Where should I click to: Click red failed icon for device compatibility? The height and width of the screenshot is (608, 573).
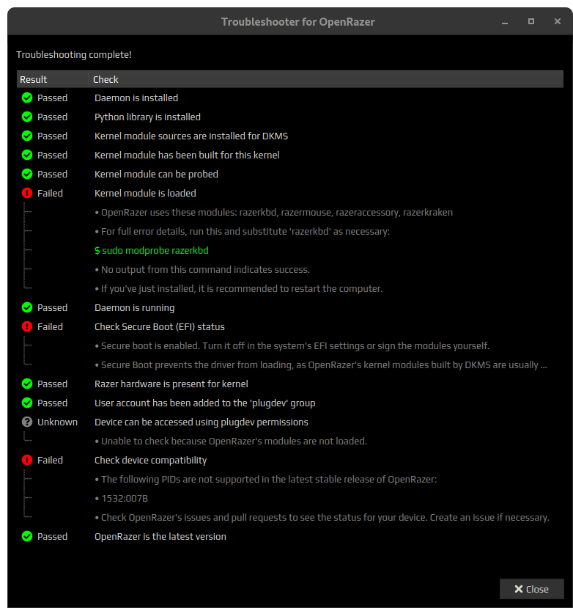[x=27, y=460]
